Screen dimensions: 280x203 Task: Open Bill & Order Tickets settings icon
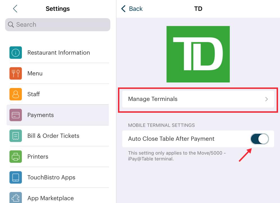pos(16,135)
